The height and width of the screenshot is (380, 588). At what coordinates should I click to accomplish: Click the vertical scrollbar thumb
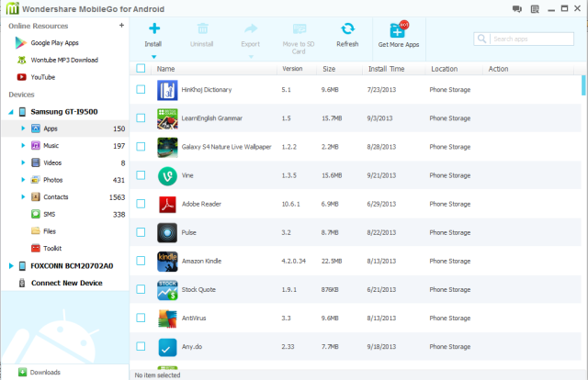tap(583, 85)
